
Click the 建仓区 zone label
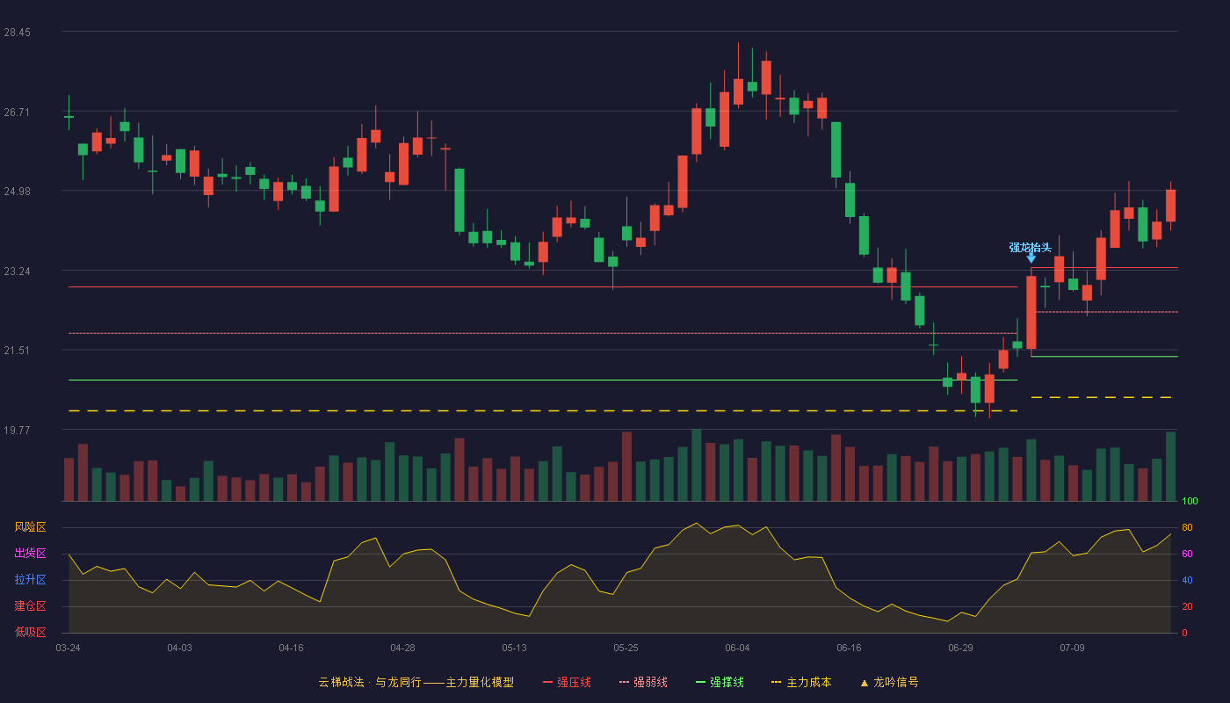tap(30, 606)
